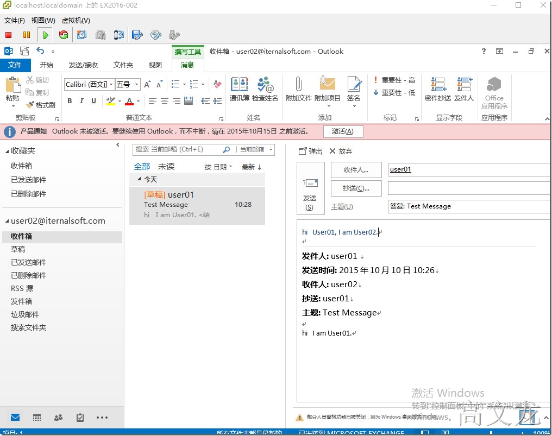Image resolution: width=552 pixels, height=436 pixels.
Task: Open Mail view in navigation bar
Action: 15,418
